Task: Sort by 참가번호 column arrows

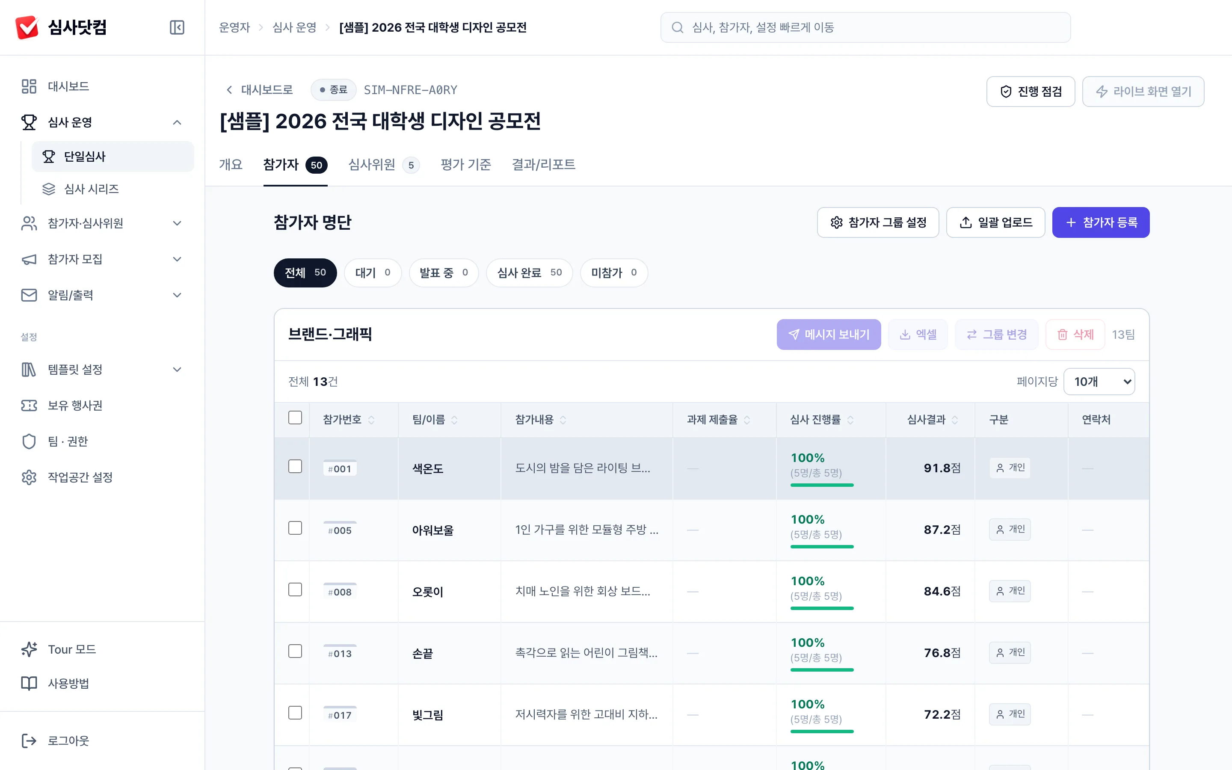Action: pos(371,420)
